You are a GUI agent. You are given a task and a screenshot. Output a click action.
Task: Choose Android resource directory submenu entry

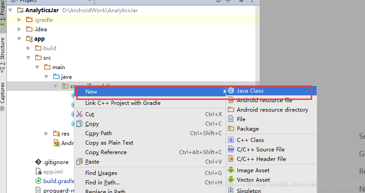pyautogui.click(x=271, y=109)
